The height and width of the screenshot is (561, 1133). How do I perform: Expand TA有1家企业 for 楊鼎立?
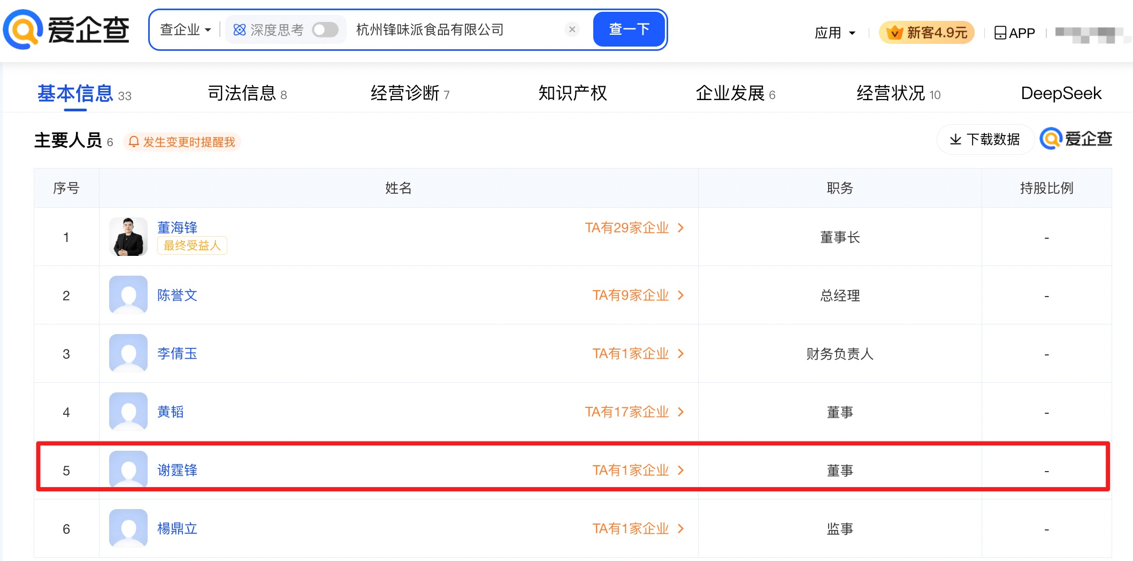tap(638, 528)
